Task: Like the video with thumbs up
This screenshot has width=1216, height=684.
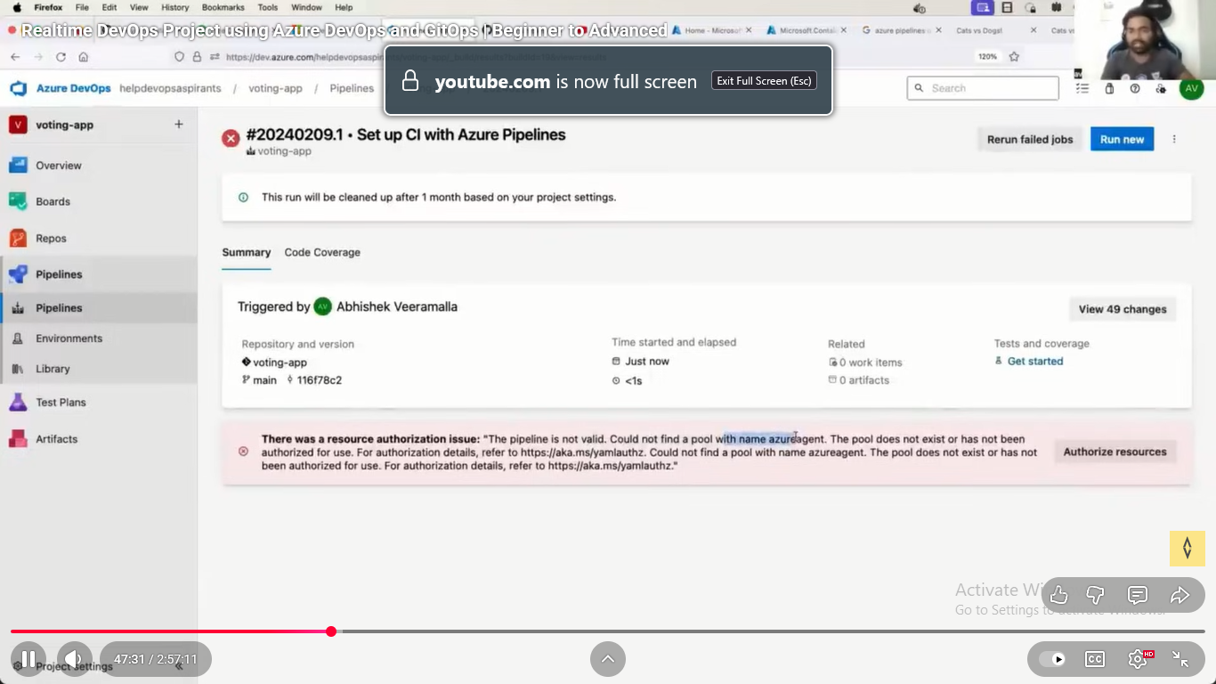Action: [x=1058, y=595]
